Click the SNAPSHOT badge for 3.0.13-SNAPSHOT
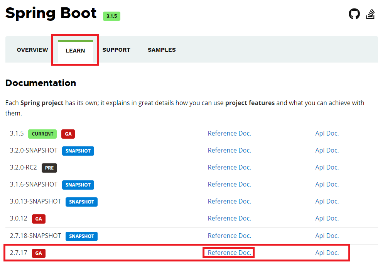The height and width of the screenshot is (263, 385). pyautogui.click(x=81, y=202)
